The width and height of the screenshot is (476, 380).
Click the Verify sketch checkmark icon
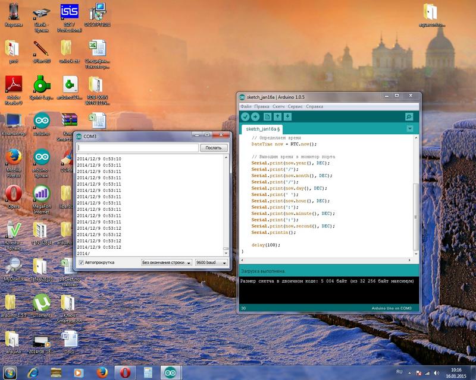(245, 117)
